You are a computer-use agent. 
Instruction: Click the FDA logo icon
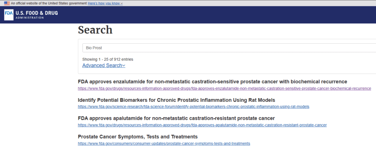tap(9, 15)
